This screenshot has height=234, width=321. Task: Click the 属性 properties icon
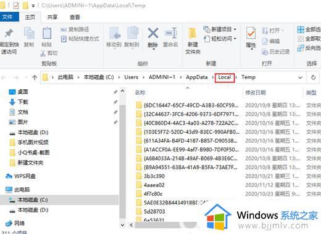point(251,33)
